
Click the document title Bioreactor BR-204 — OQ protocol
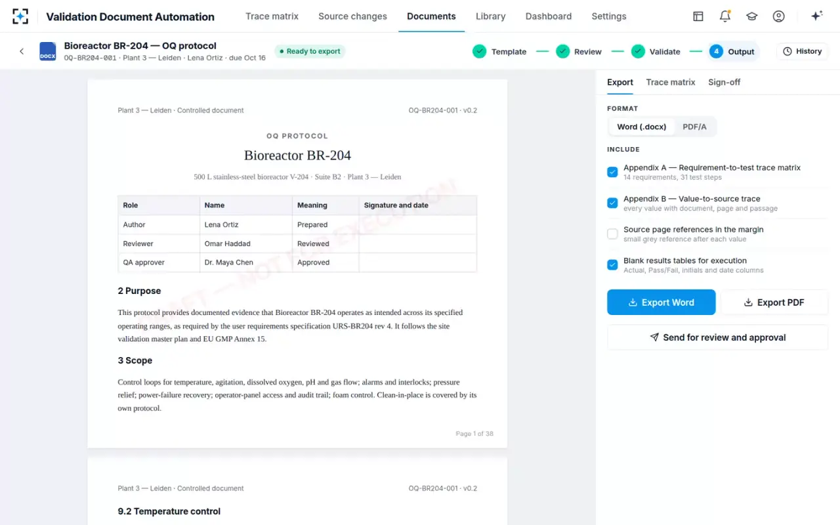tap(140, 46)
